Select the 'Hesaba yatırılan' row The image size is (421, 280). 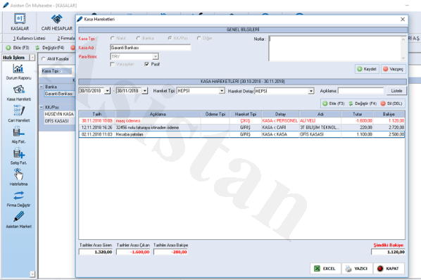[241, 134]
